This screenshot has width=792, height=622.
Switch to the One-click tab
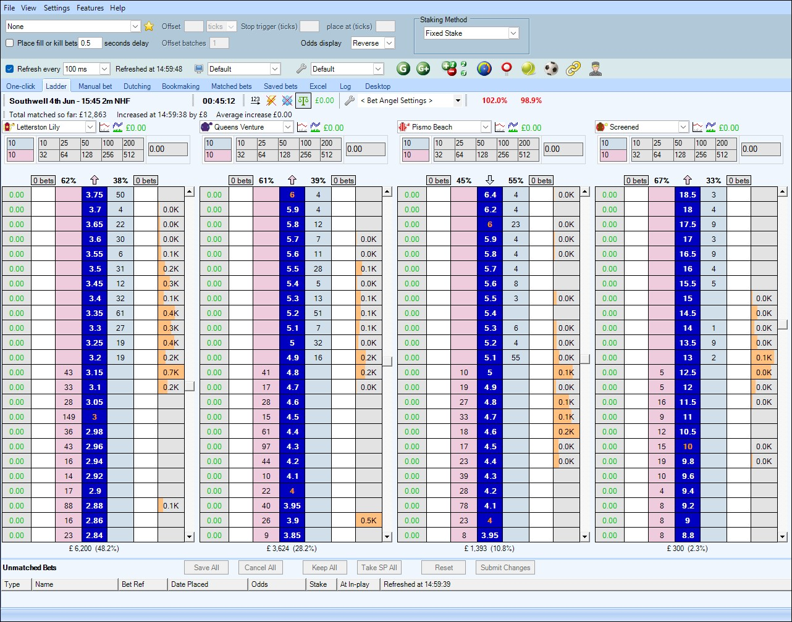pos(21,86)
